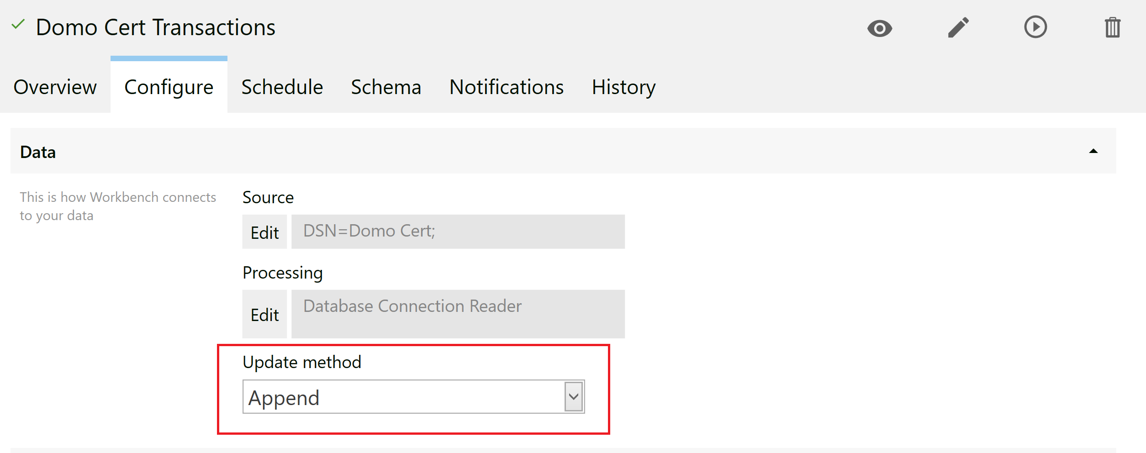Click Edit next to the Source field

pos(264,232)
